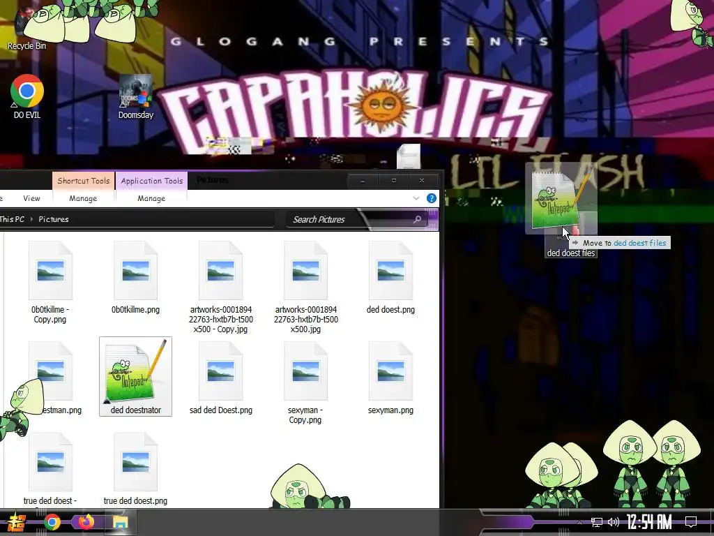Minimize the Pictures Explorer window

click(x=363, y=181)
